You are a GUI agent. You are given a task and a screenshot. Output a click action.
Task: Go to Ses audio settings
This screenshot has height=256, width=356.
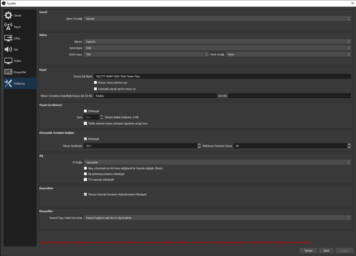point(20,50)
